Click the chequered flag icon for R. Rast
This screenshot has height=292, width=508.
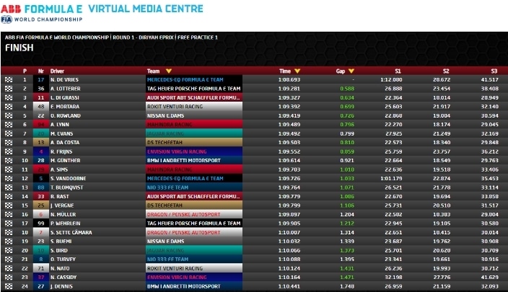(9, 197)
